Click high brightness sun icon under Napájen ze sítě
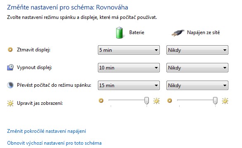Screen dimensions: 242x148 [x=225, y=101]
